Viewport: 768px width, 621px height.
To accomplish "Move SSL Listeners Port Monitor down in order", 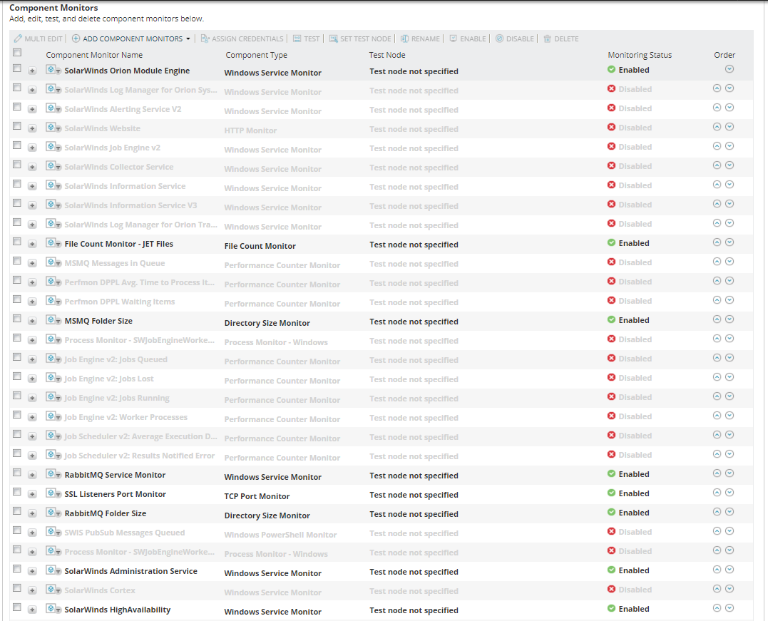I will (x=729, y=493).
